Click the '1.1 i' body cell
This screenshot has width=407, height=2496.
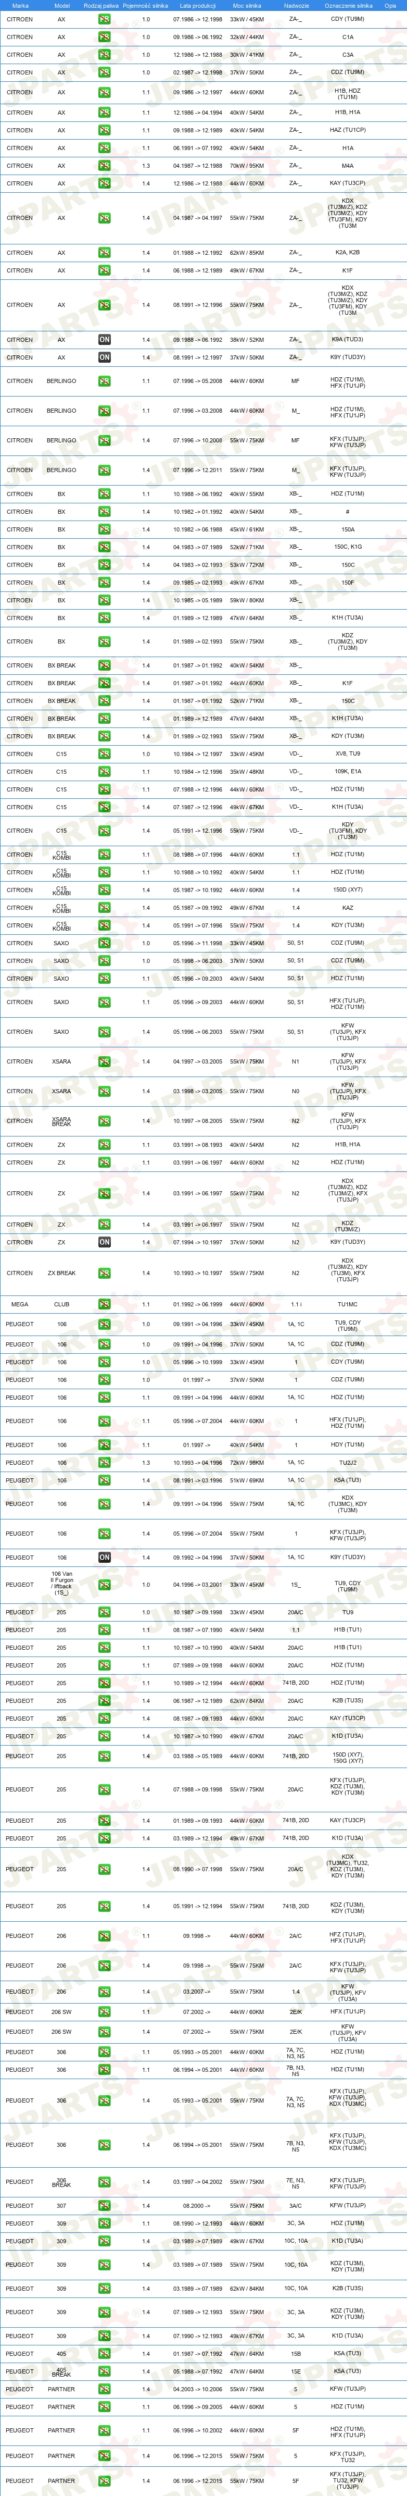[296, 1304]
